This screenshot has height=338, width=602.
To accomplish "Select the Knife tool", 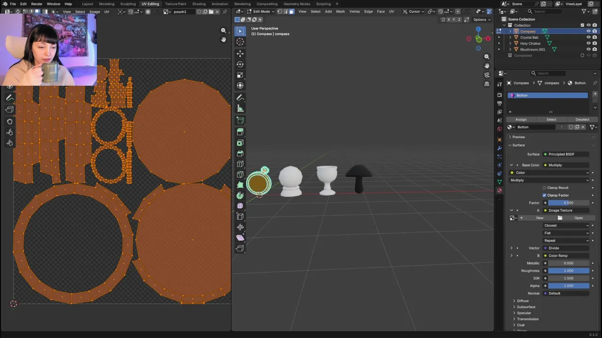I will pyautogui.click(x=240, y=175).
